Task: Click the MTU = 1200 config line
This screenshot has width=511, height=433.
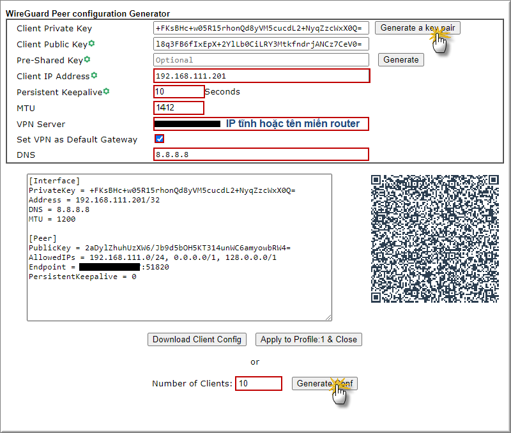Action: tap(52, 219)
